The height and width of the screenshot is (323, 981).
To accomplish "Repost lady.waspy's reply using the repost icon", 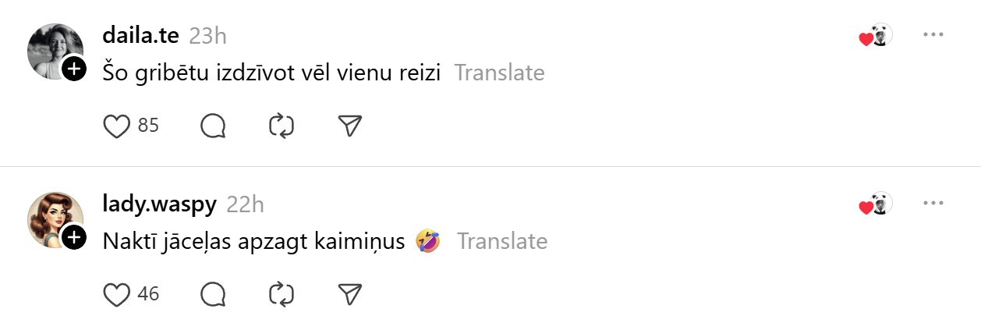I will coord(281,294).
